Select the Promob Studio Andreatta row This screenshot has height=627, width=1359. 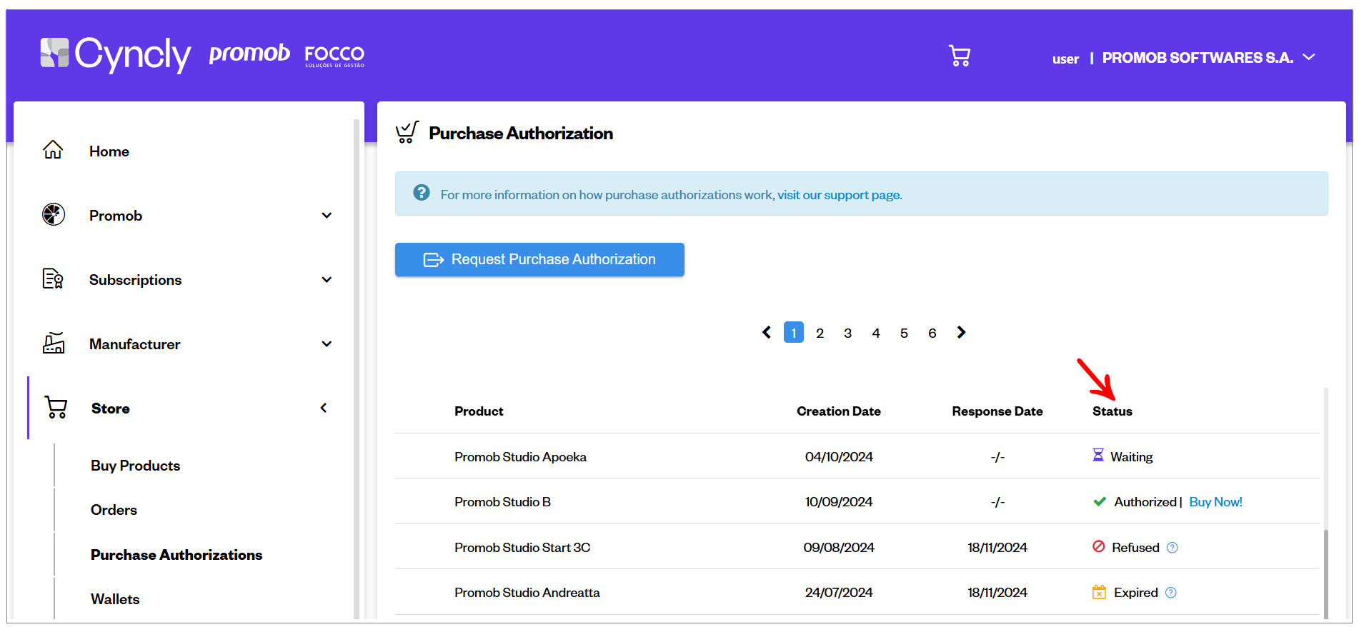[857, 592]
